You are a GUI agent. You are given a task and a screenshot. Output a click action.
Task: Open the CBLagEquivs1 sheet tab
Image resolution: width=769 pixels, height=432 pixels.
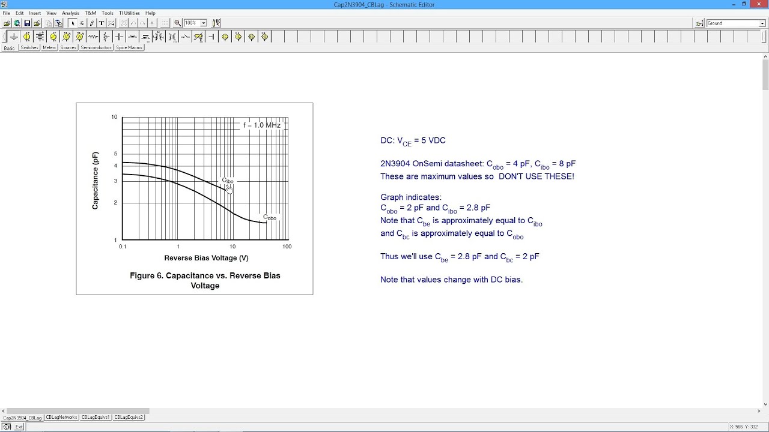pos(96,417)
